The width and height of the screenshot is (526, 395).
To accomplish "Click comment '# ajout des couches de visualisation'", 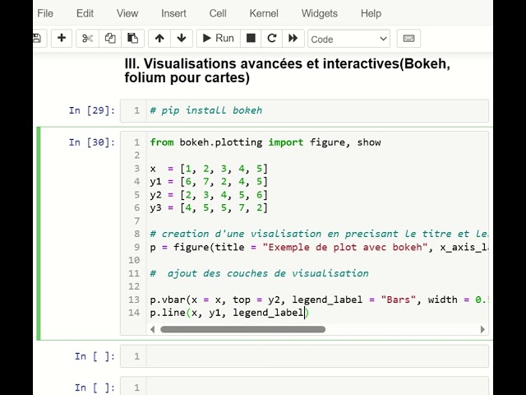I will (x=260, y=273).
